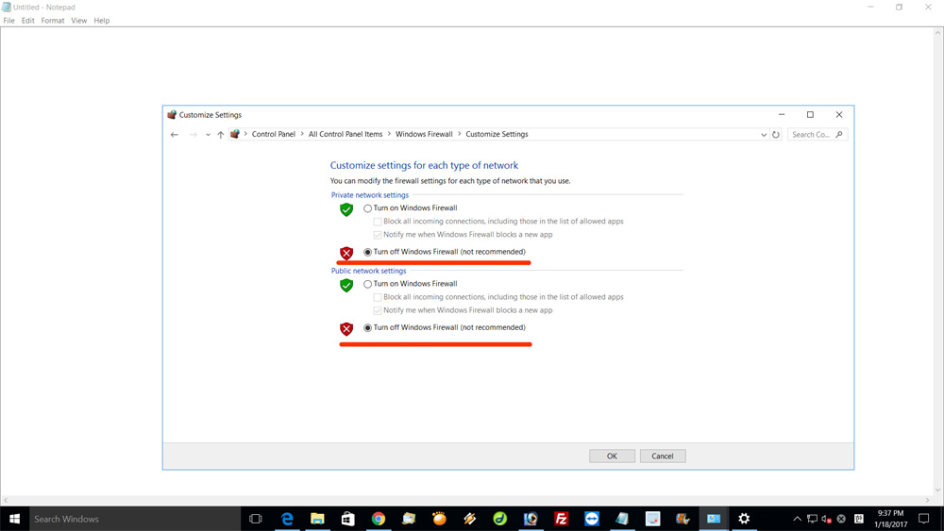Open Notepad Format menu

pos(52,21)
